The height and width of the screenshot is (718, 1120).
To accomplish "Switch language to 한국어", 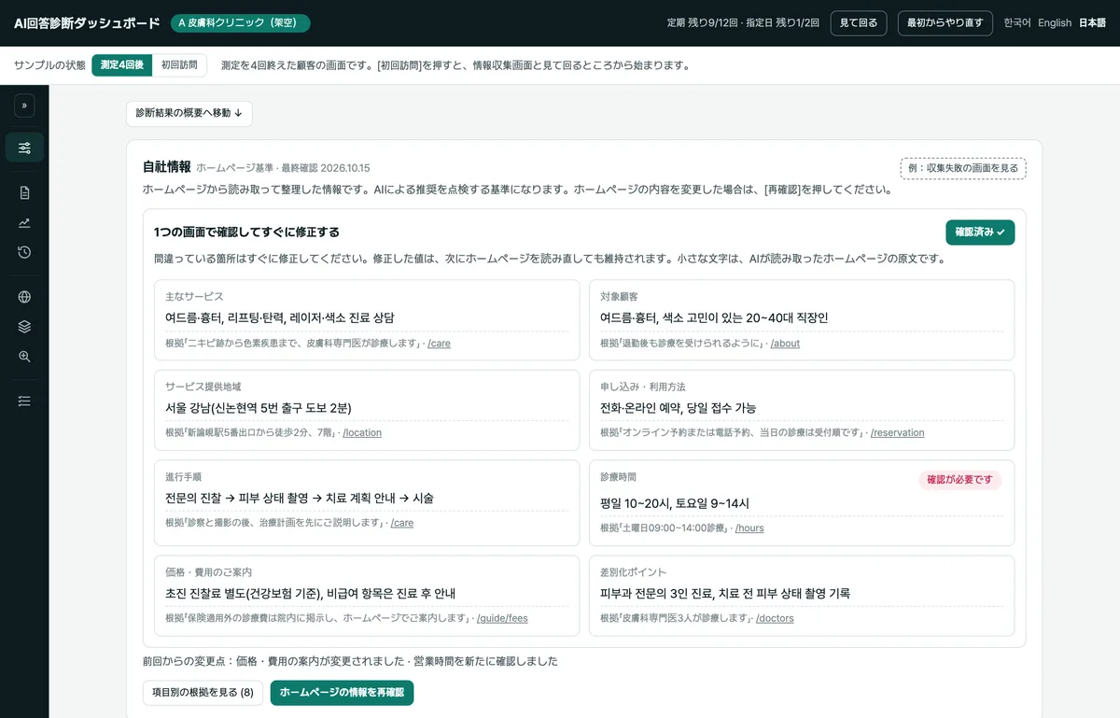I will point(1016,23).
